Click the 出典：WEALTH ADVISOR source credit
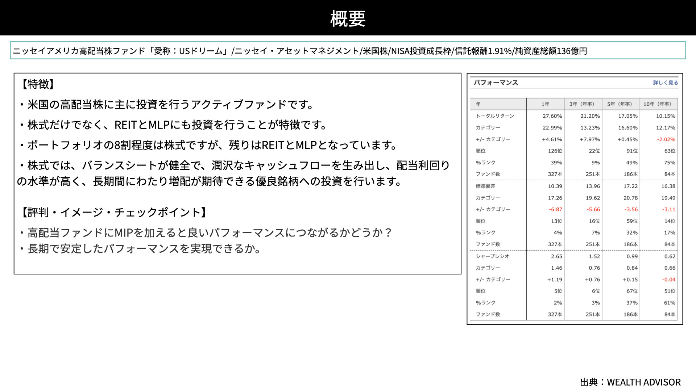This screenshot has width=696, height=391. click(x=630, y=382)
